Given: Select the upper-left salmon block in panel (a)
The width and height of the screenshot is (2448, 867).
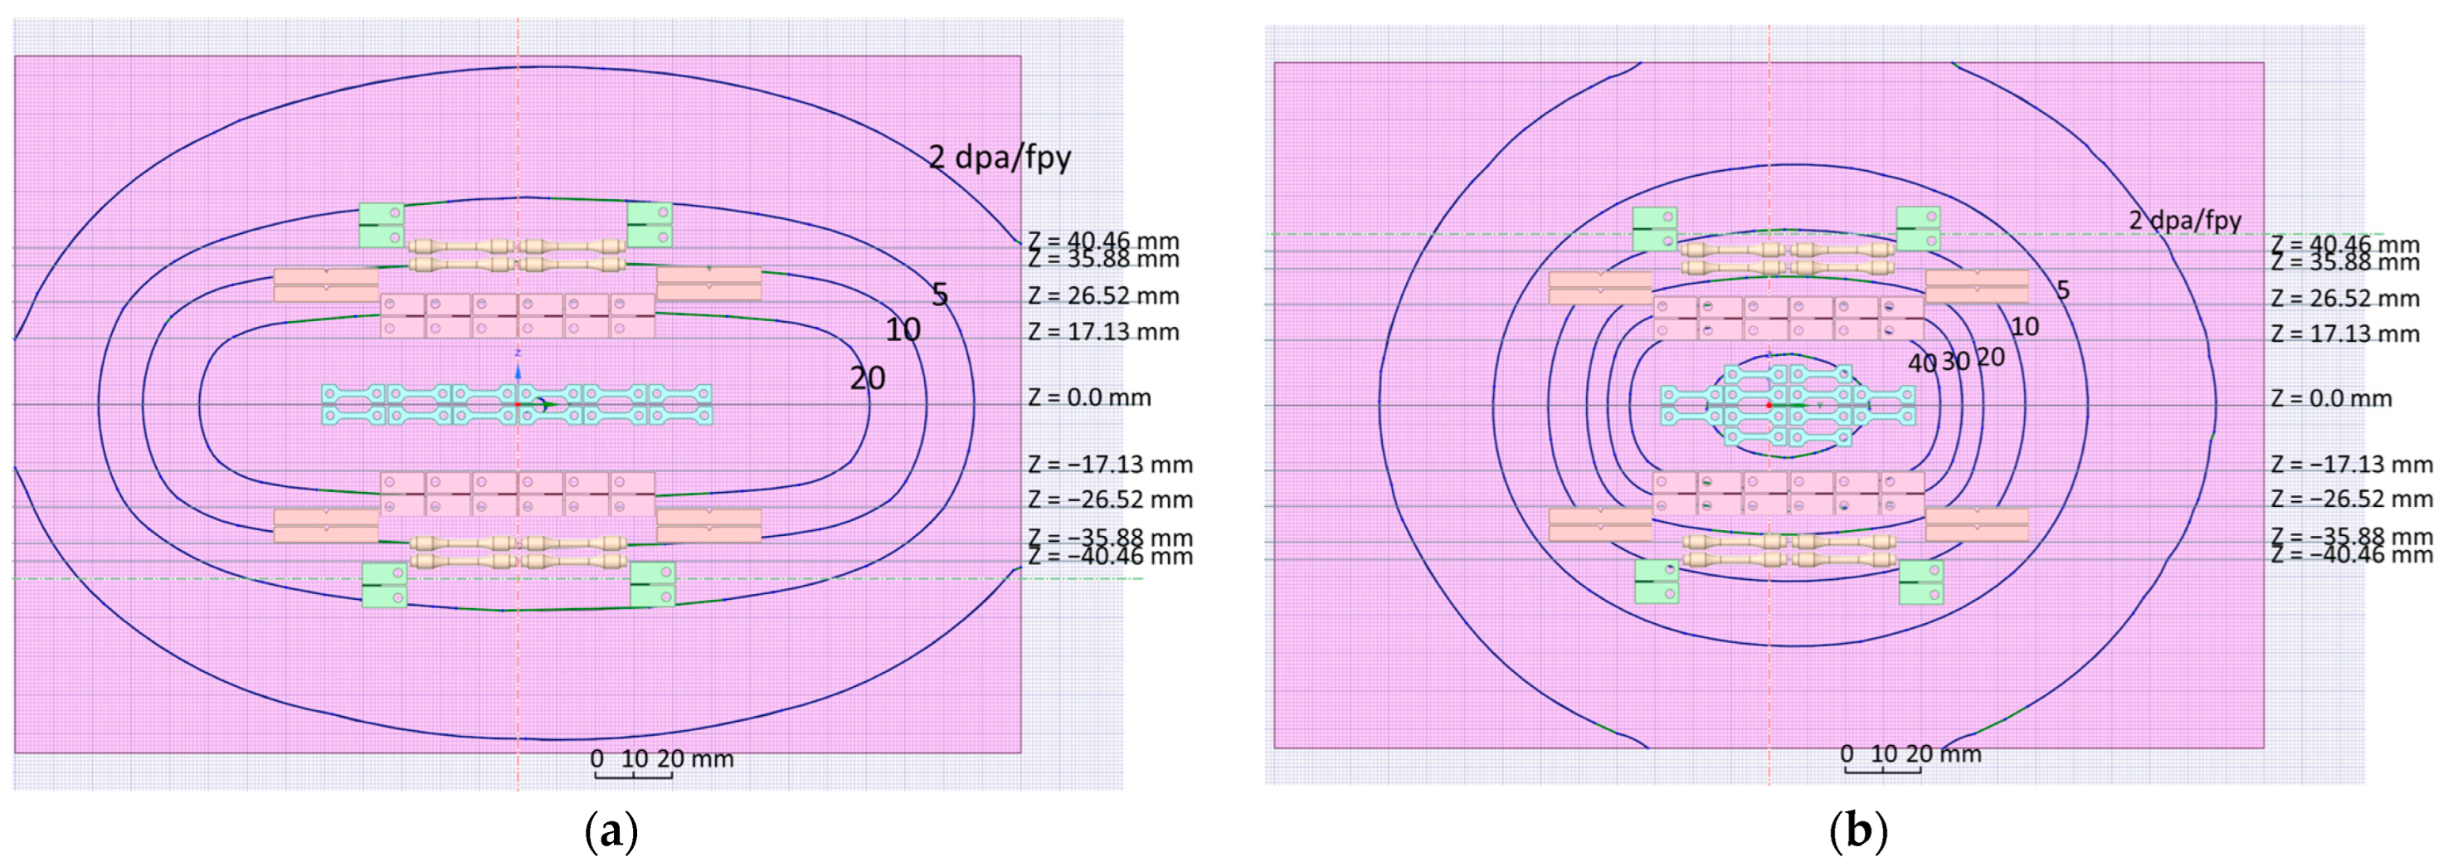Looking at the screenshot, I should click(326, 285).
